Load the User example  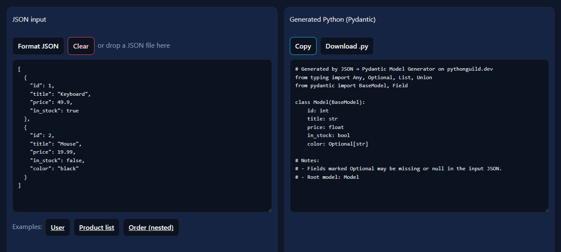point(57,227)
